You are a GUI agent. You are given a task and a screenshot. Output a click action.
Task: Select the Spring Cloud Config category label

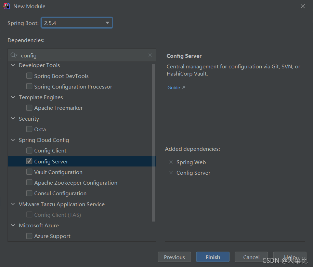coord(44,140)
